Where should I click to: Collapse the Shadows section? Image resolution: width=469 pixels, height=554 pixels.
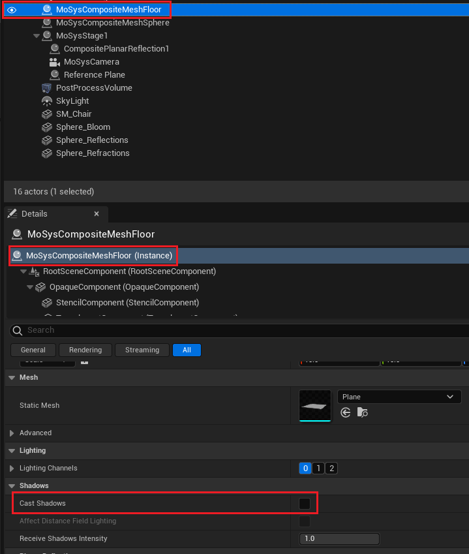tap(12, 485)
